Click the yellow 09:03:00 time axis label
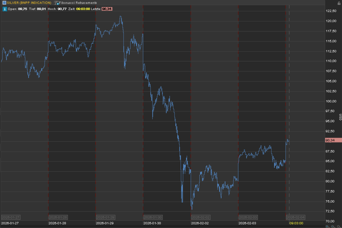342x228 pixels. coord(296,223)
